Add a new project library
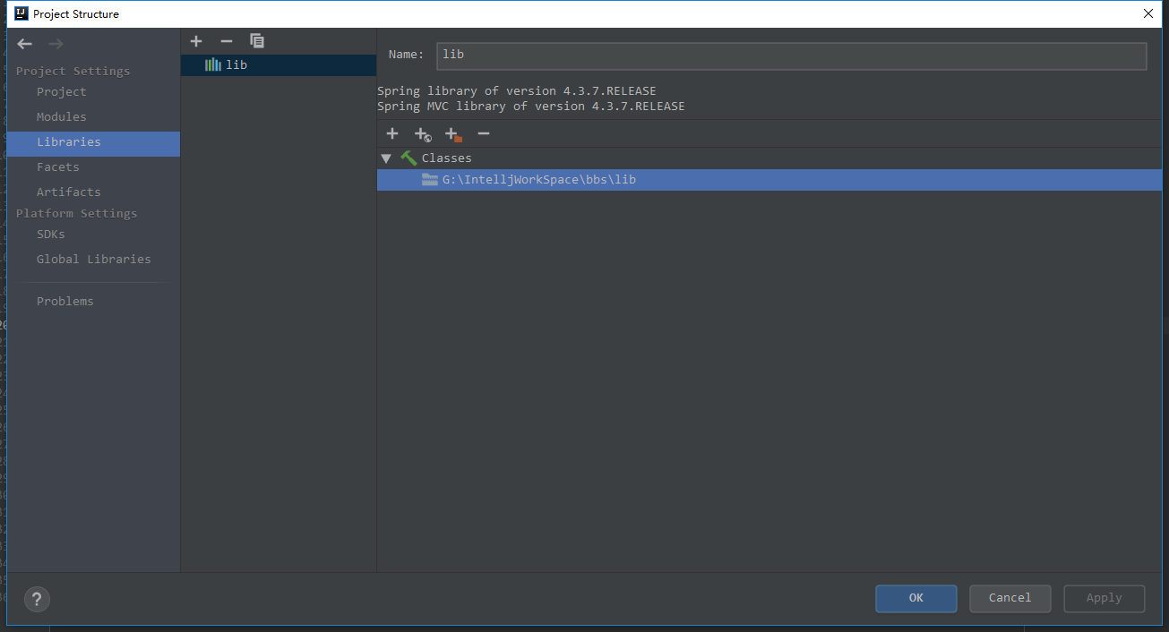The width and height of the screenshot is (1169, 632). [x=197, y=41]
